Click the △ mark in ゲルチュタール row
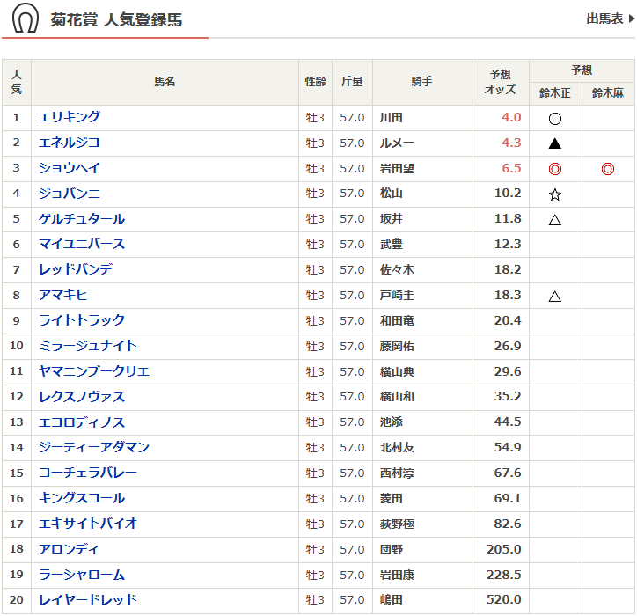Viewport: 637px width, 616px height. click(x=554, y=220)
